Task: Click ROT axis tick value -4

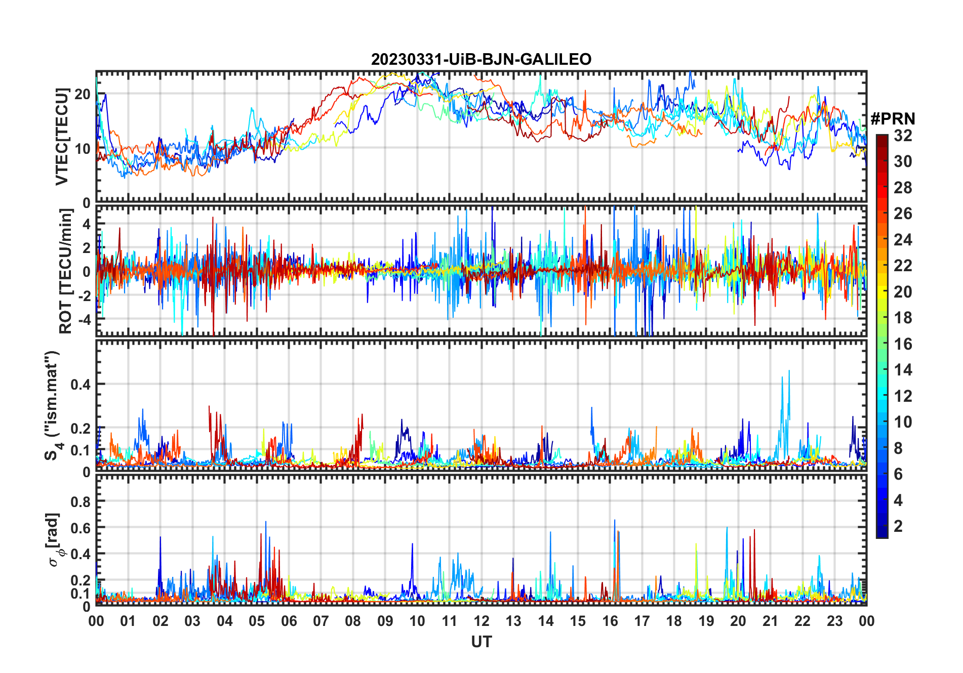Action: [84, 320]
